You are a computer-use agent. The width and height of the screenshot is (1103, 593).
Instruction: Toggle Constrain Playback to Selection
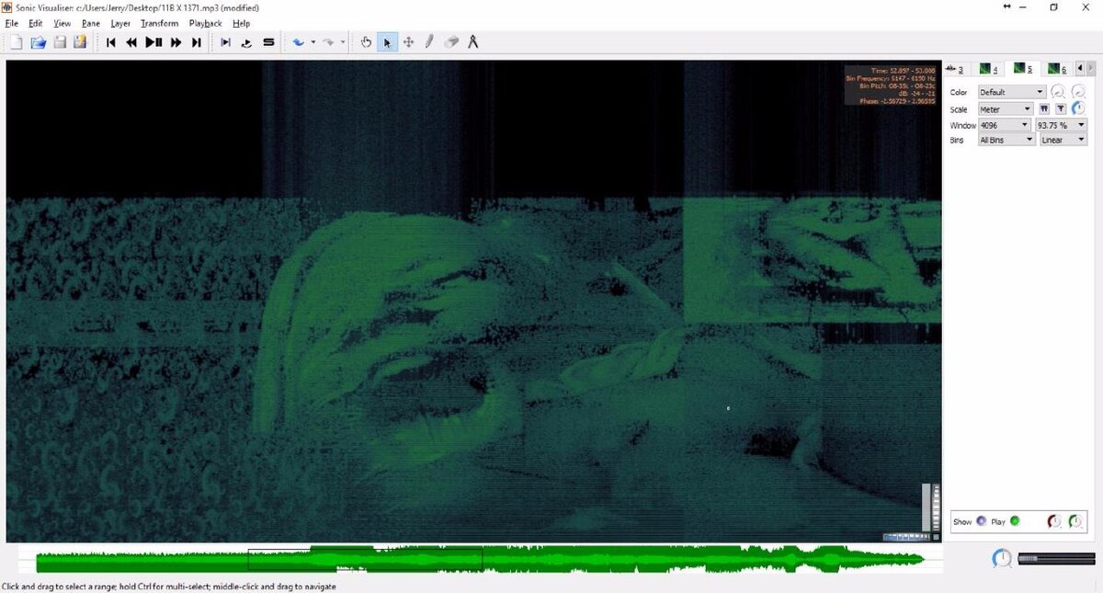pyautogui.click(x=225, y=42)
